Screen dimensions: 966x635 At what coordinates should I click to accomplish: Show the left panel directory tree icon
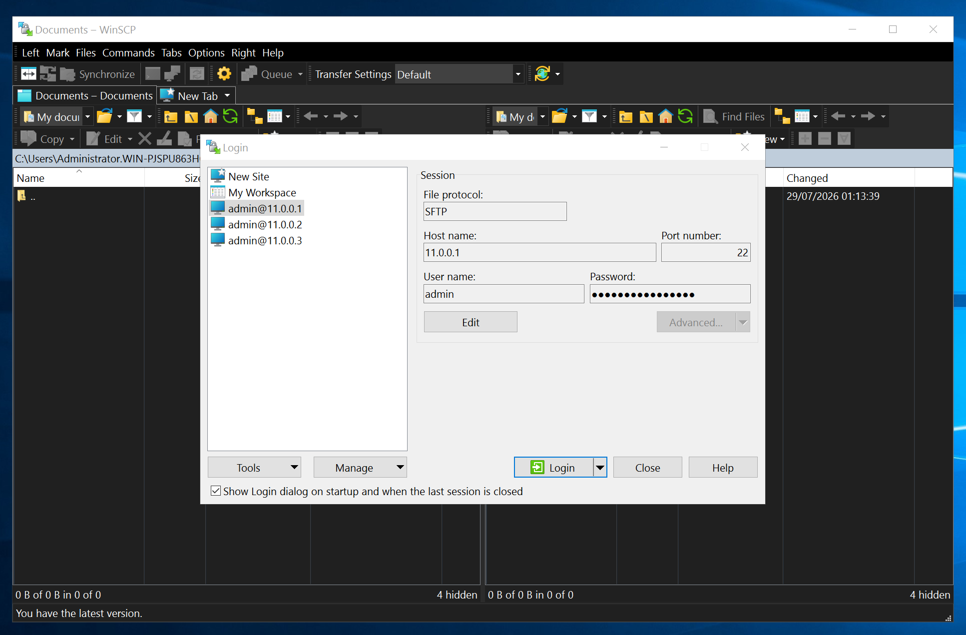255,116
